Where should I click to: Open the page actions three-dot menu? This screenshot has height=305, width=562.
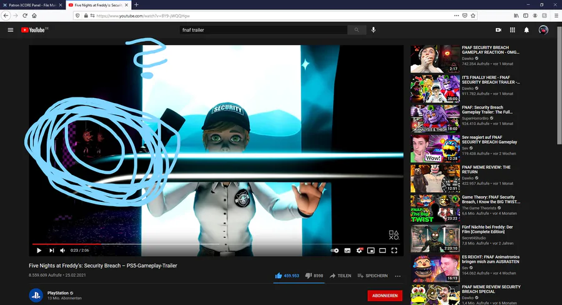point(456,16)
